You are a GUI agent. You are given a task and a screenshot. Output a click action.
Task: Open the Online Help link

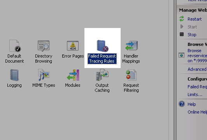pos(197,112)
